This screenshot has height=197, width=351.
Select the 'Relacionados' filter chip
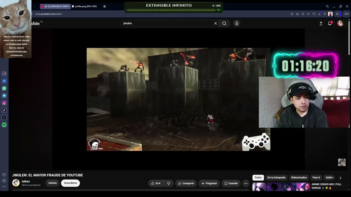coord(299,178)
